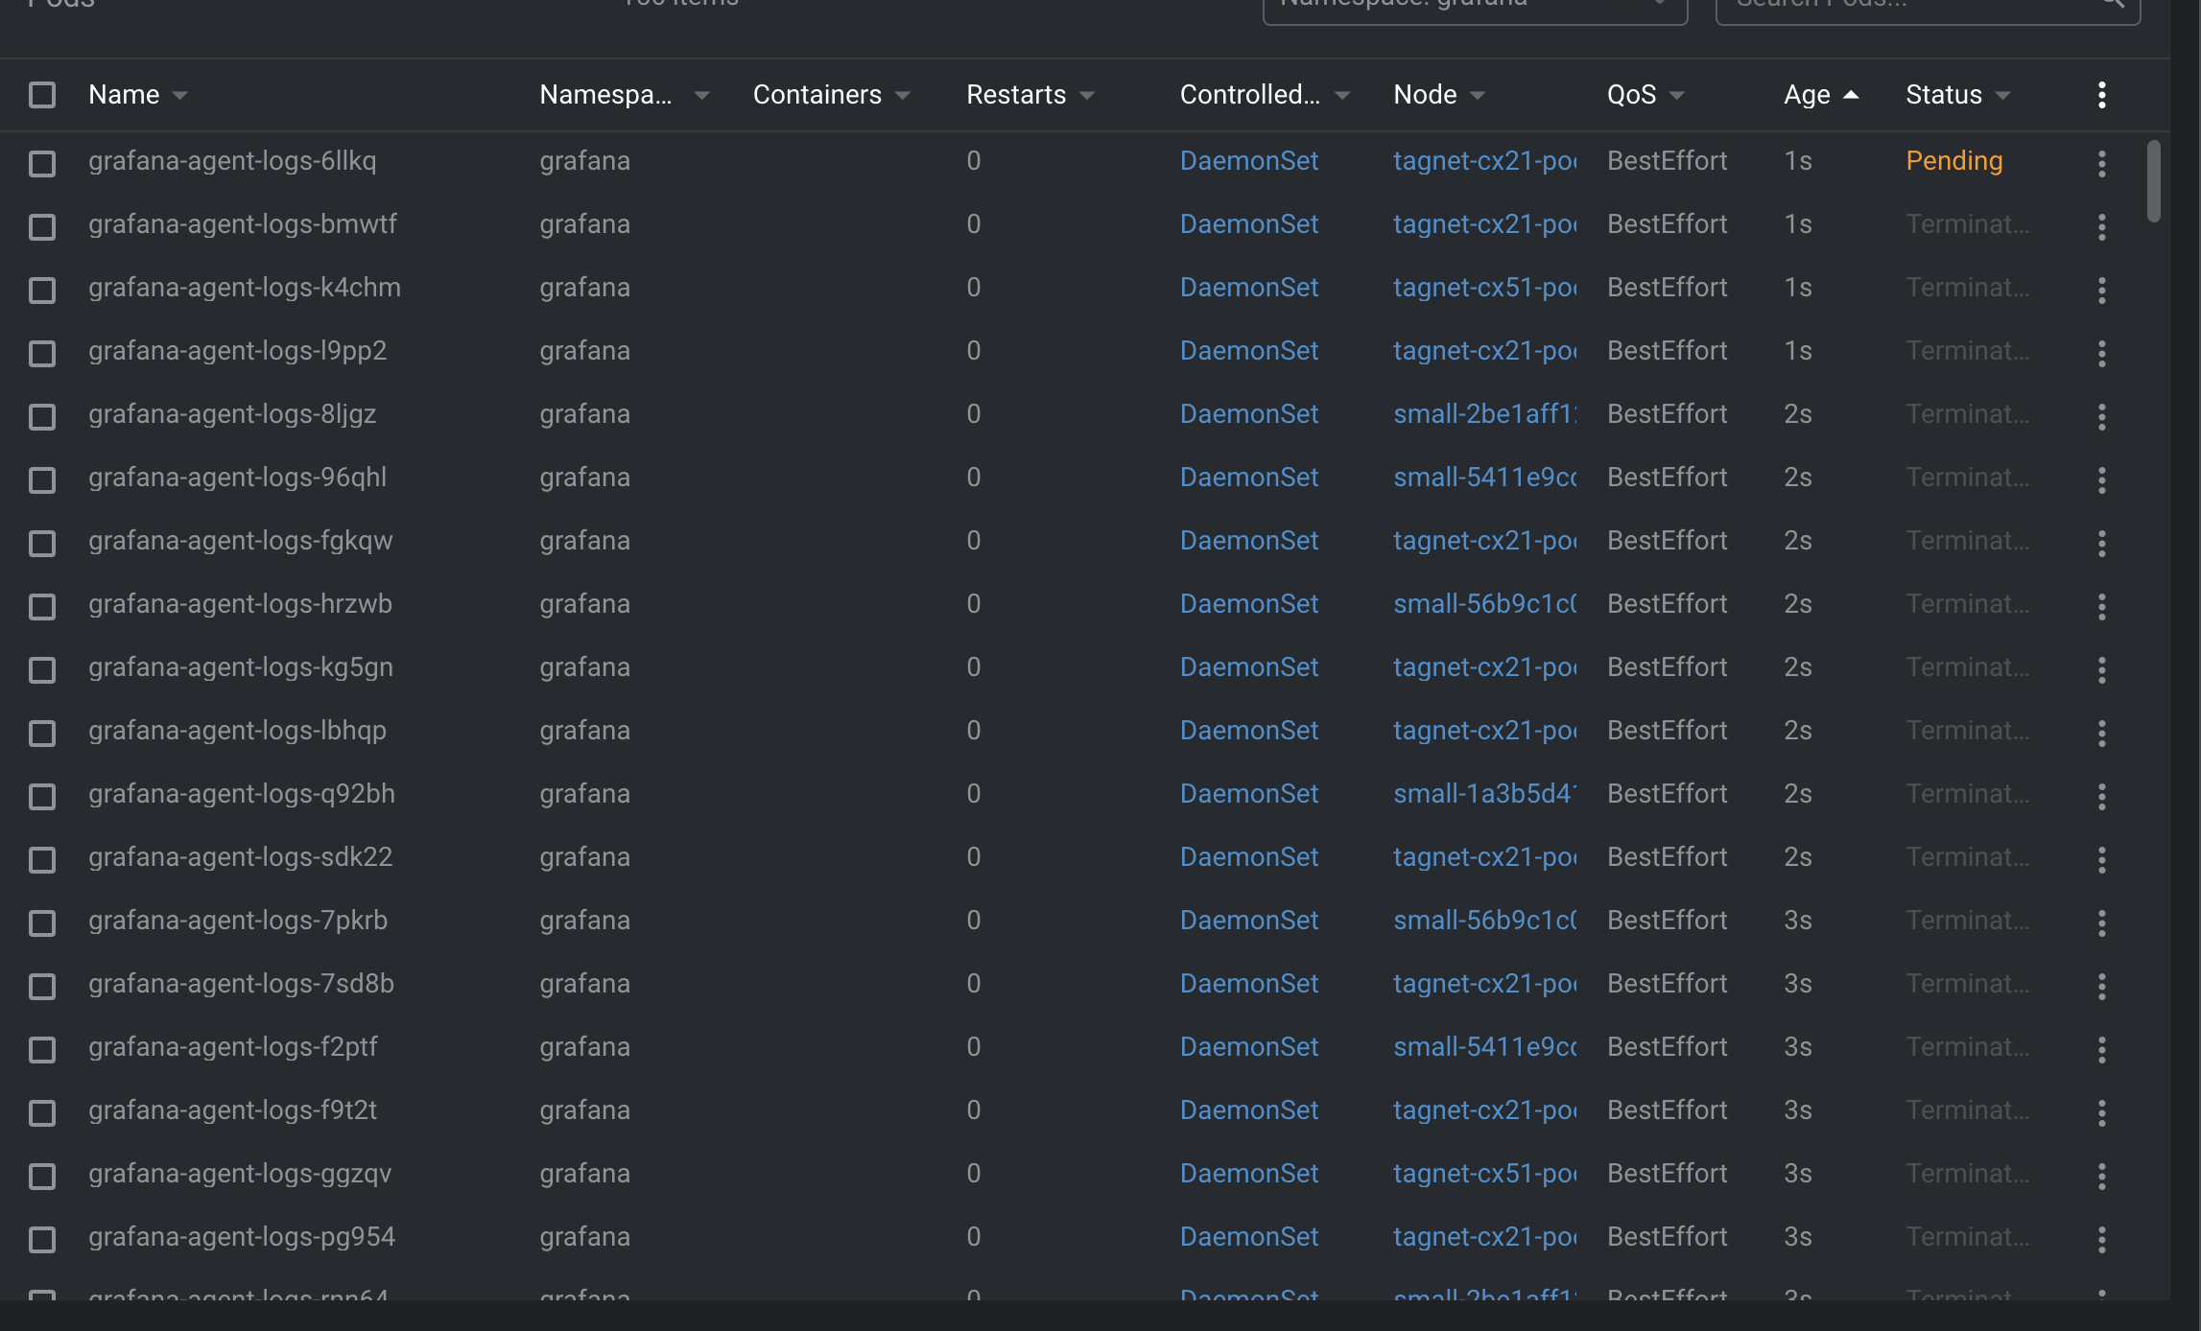This screenshot has height=1331, width=2201.
Task: Open row menu for grafana-agent-logs-q92bh
Action: pyautogui.click(x=2101, y=795)
